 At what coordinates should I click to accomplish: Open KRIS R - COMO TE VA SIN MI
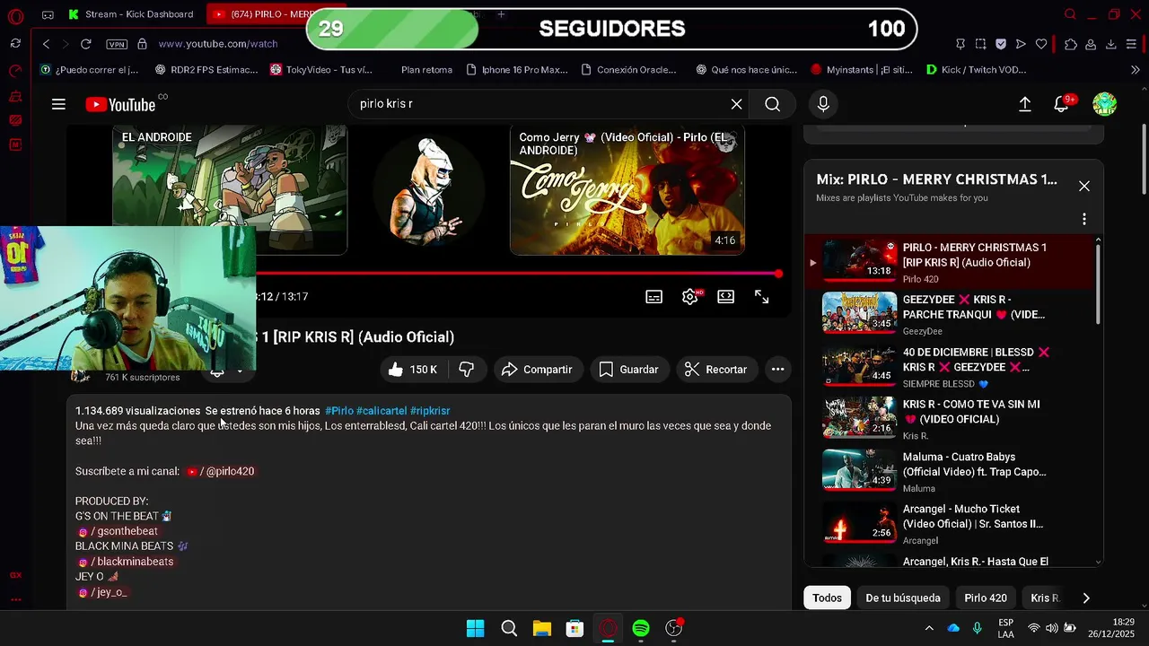pos(950,419)
